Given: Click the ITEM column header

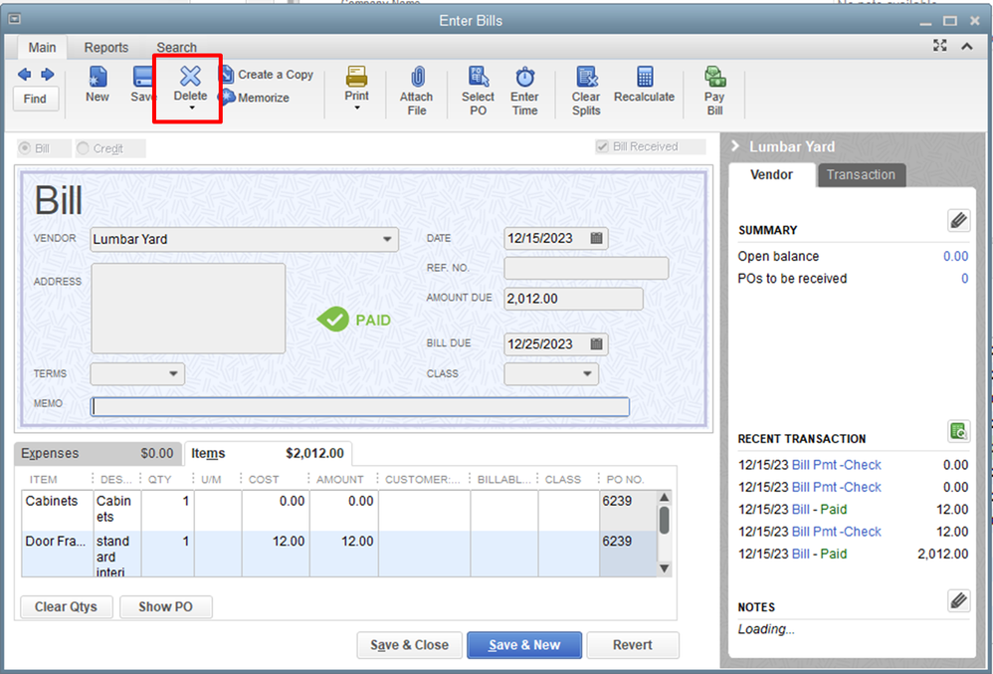Looking at the screenshot, I should pyautogui.click(x=43, y=480).
